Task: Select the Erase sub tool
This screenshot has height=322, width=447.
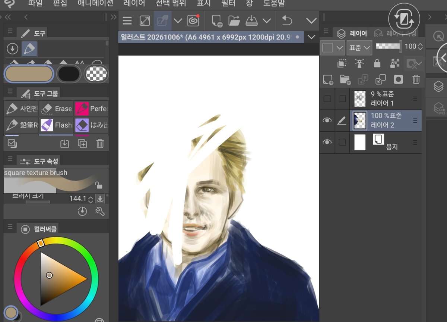Action: [x=56, y=109]
